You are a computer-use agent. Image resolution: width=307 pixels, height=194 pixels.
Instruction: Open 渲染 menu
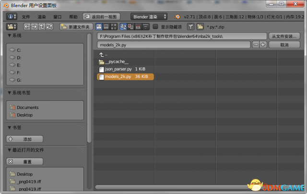point(42,17)
